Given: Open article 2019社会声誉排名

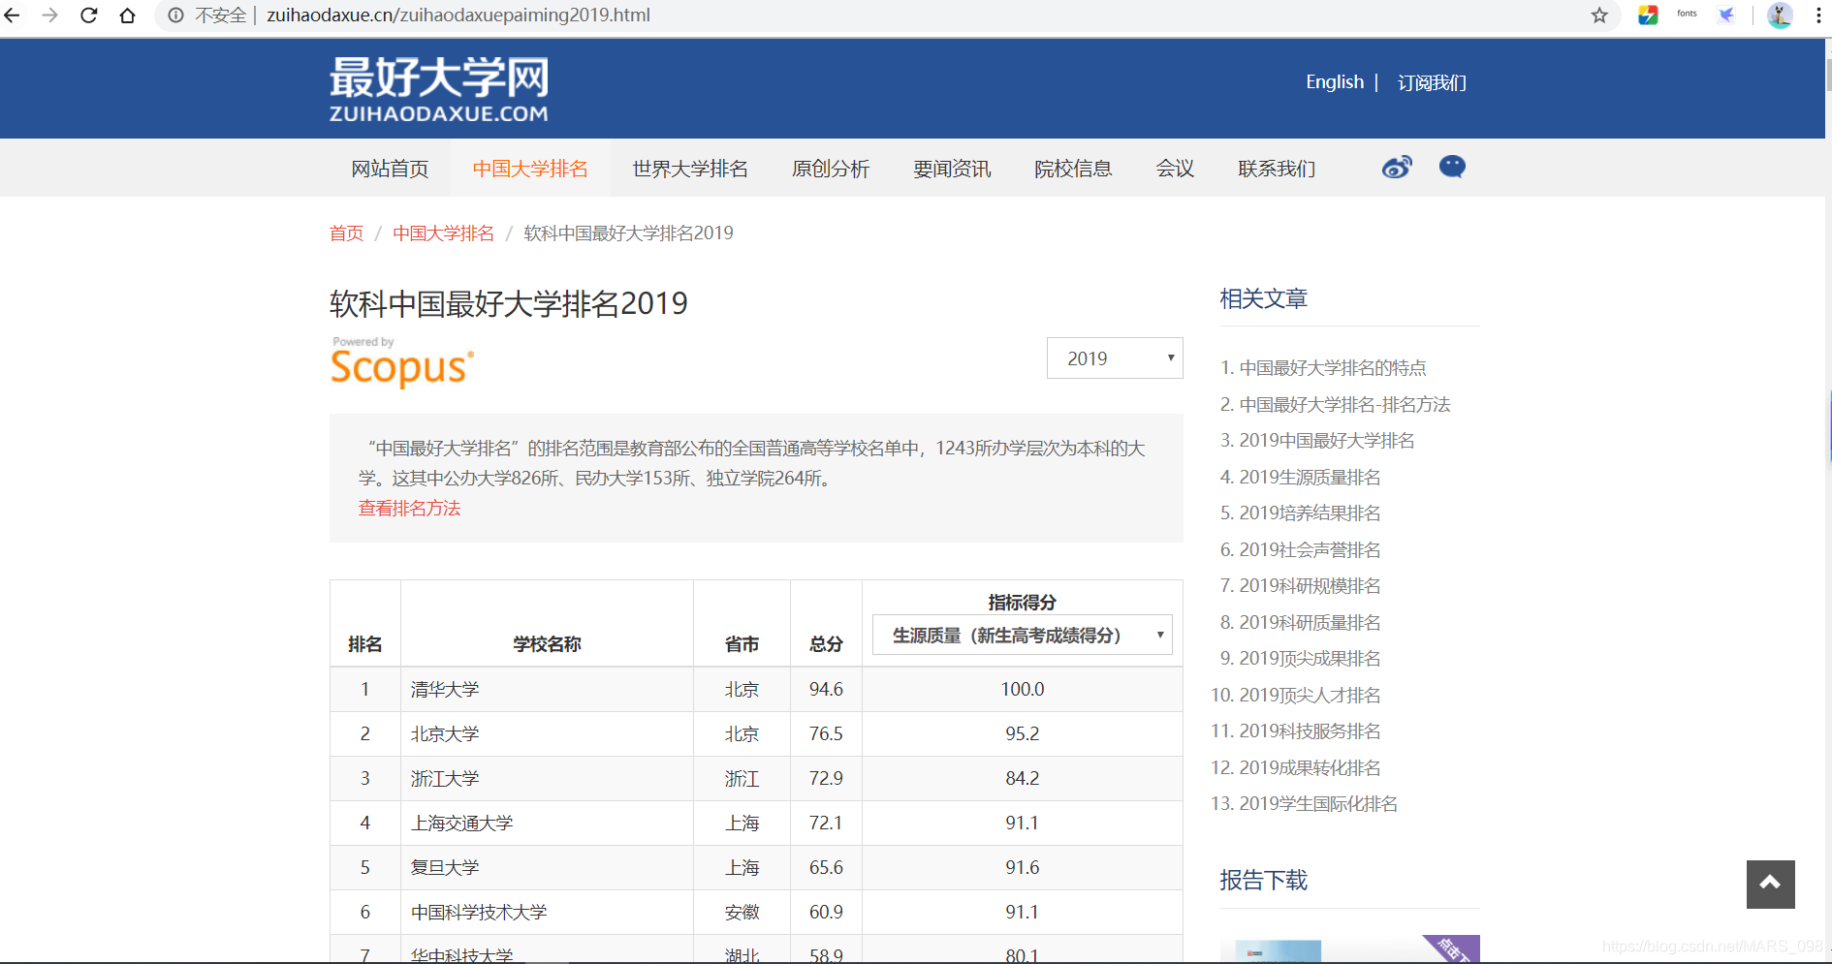Looking at the screenshot, I should [1310, 550].
